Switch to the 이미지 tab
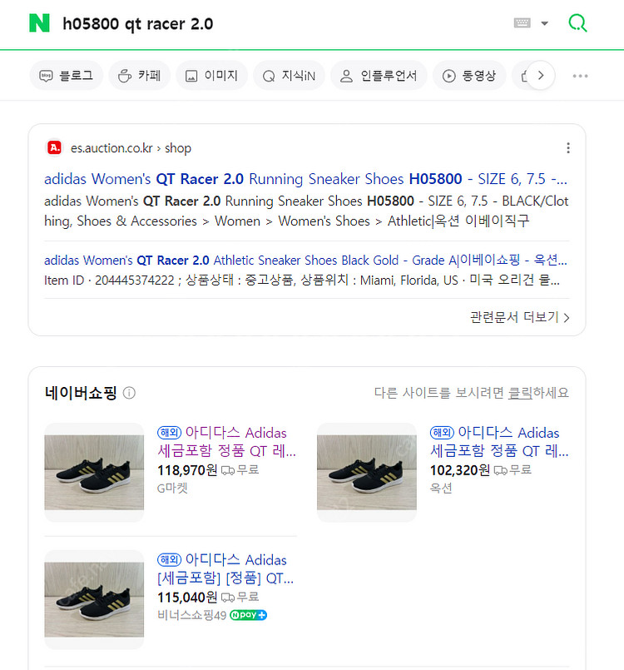This screenshot has width=624, height=670. pos(212,76)
